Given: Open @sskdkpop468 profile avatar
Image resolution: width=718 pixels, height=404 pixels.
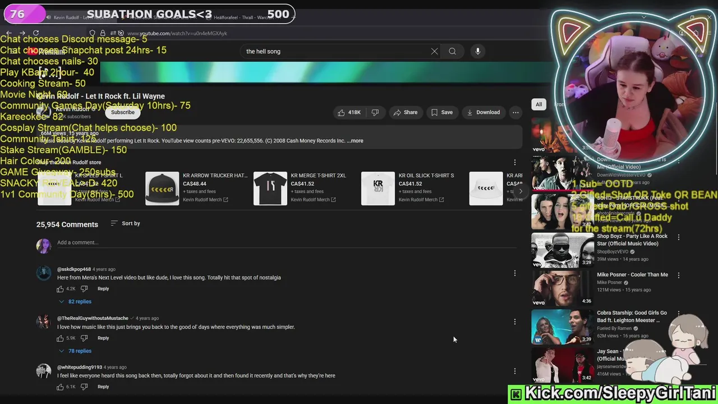Looking at the screenshot, I should click(x=44, y=273).
